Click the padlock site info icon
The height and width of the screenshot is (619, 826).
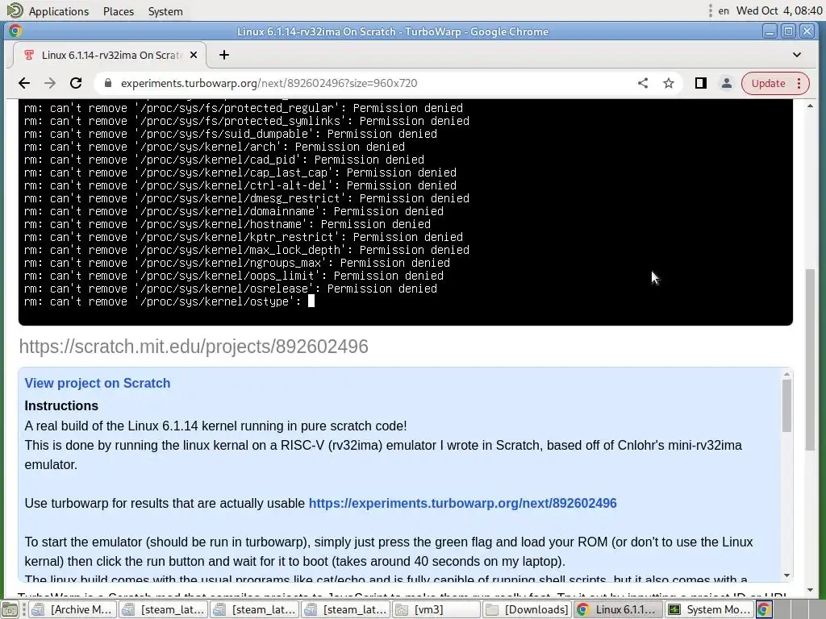coord(108,83)
